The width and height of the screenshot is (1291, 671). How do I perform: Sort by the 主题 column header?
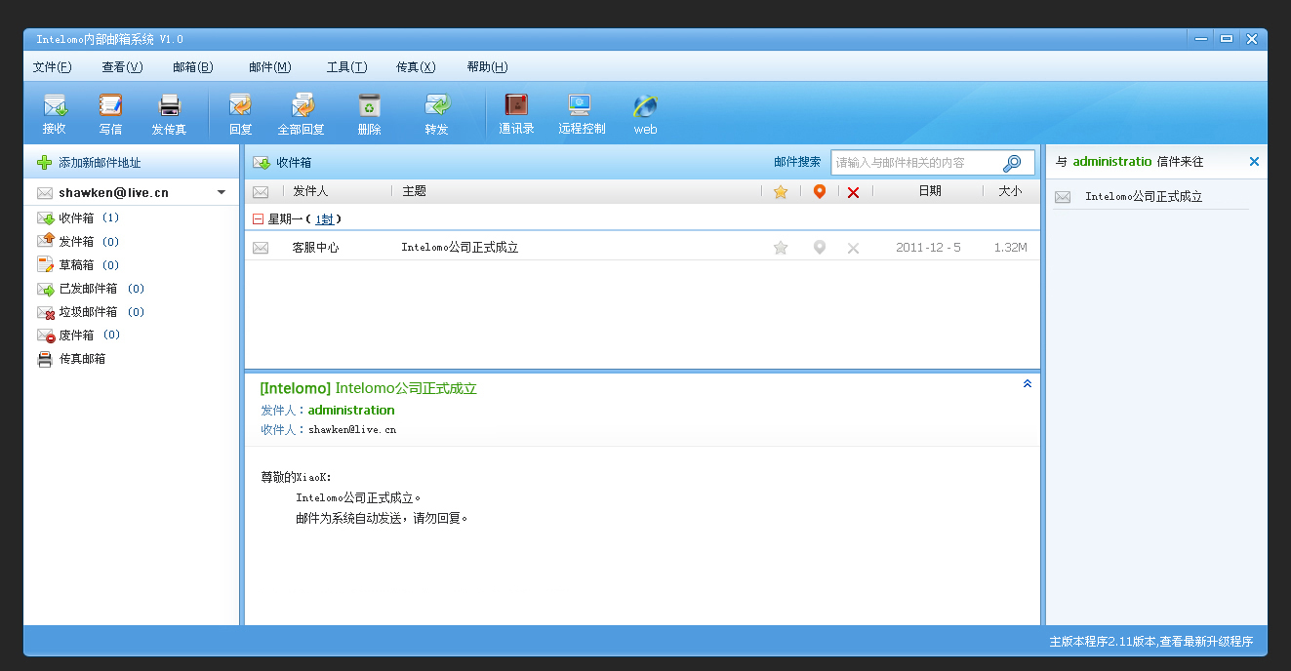point(414,191)
